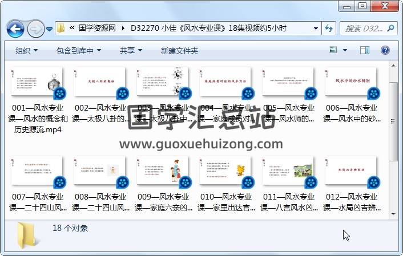Click the refresh button beside address bar
The height and width of the screenshot is (256, 403).
[329, 29]
